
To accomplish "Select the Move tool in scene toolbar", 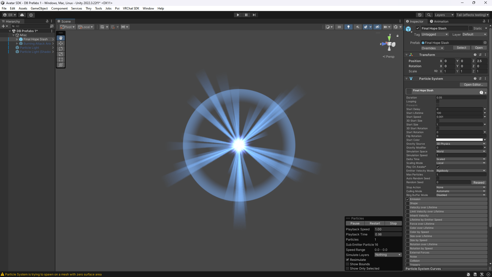I will point(61,43).
